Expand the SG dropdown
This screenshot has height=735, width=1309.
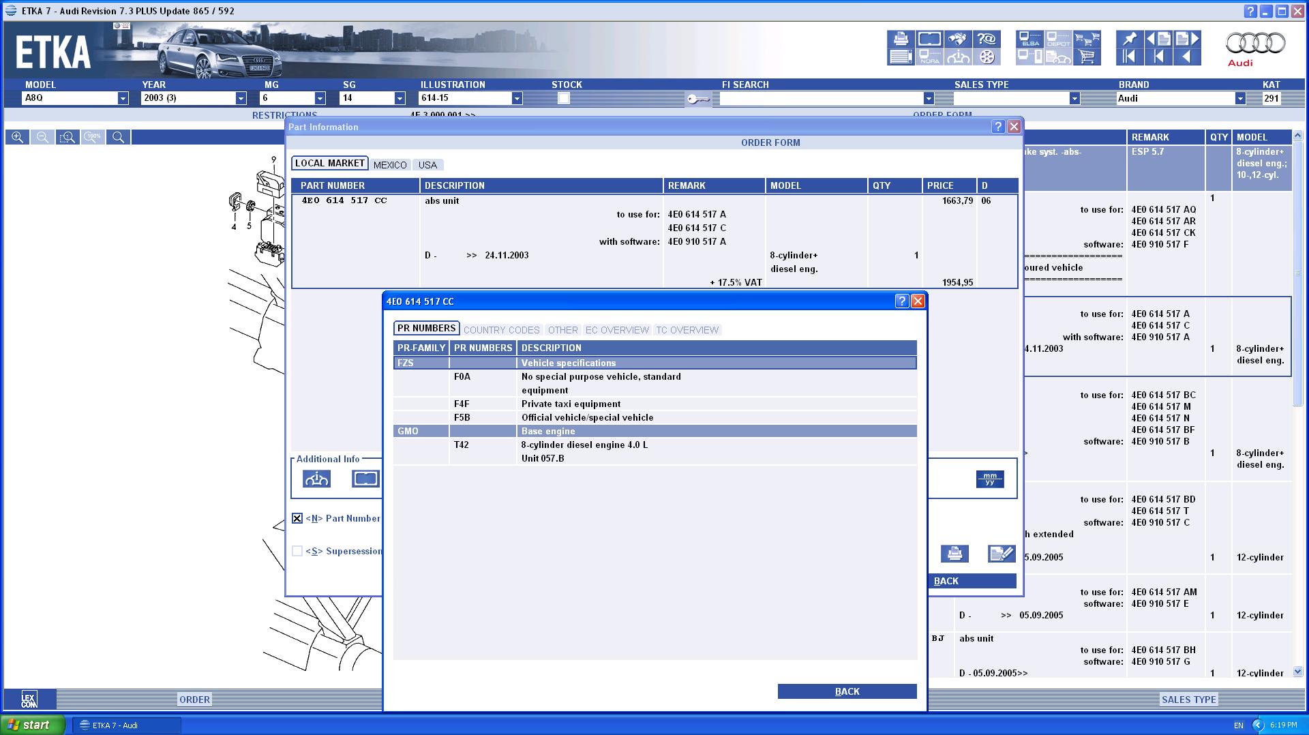coord(400,98)
